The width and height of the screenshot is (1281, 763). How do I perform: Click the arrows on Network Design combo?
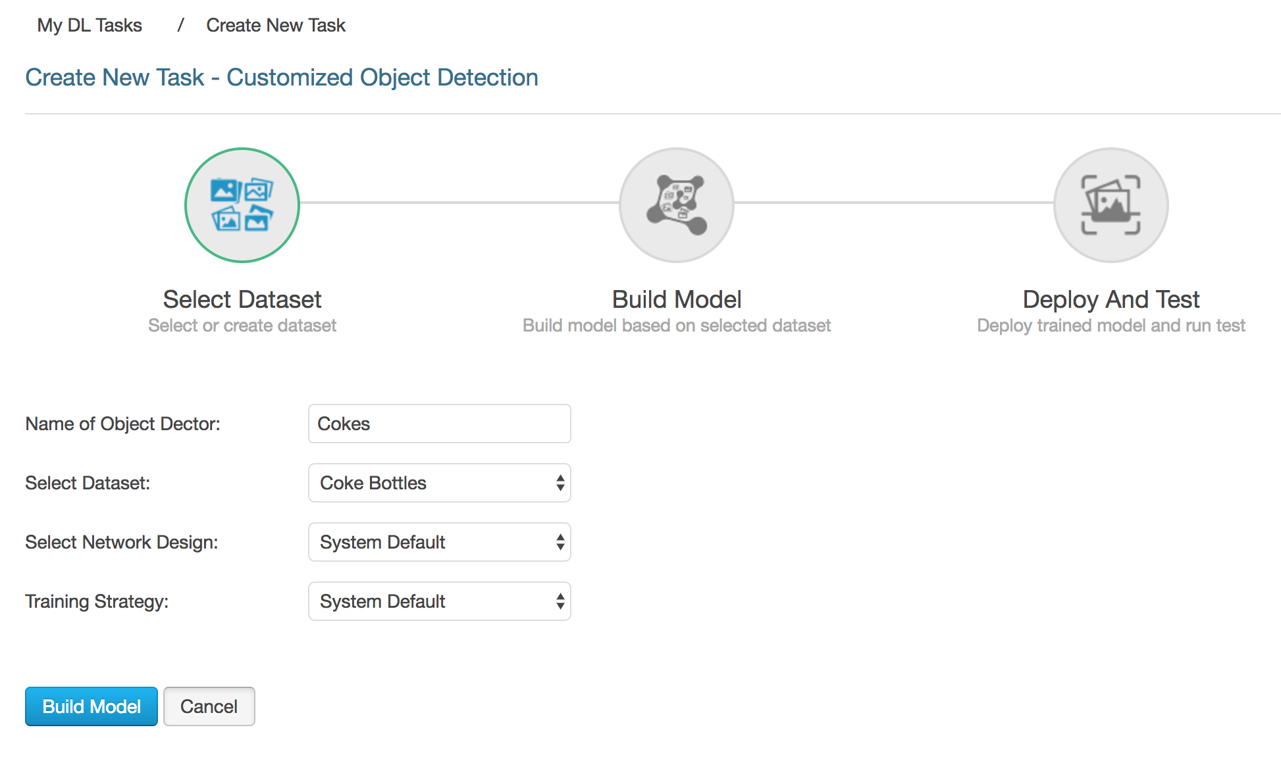[x=560, y=542]
